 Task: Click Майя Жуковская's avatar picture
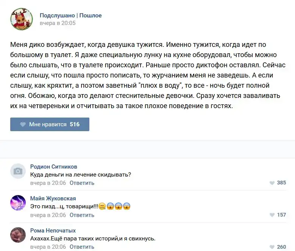click(18, 203)
